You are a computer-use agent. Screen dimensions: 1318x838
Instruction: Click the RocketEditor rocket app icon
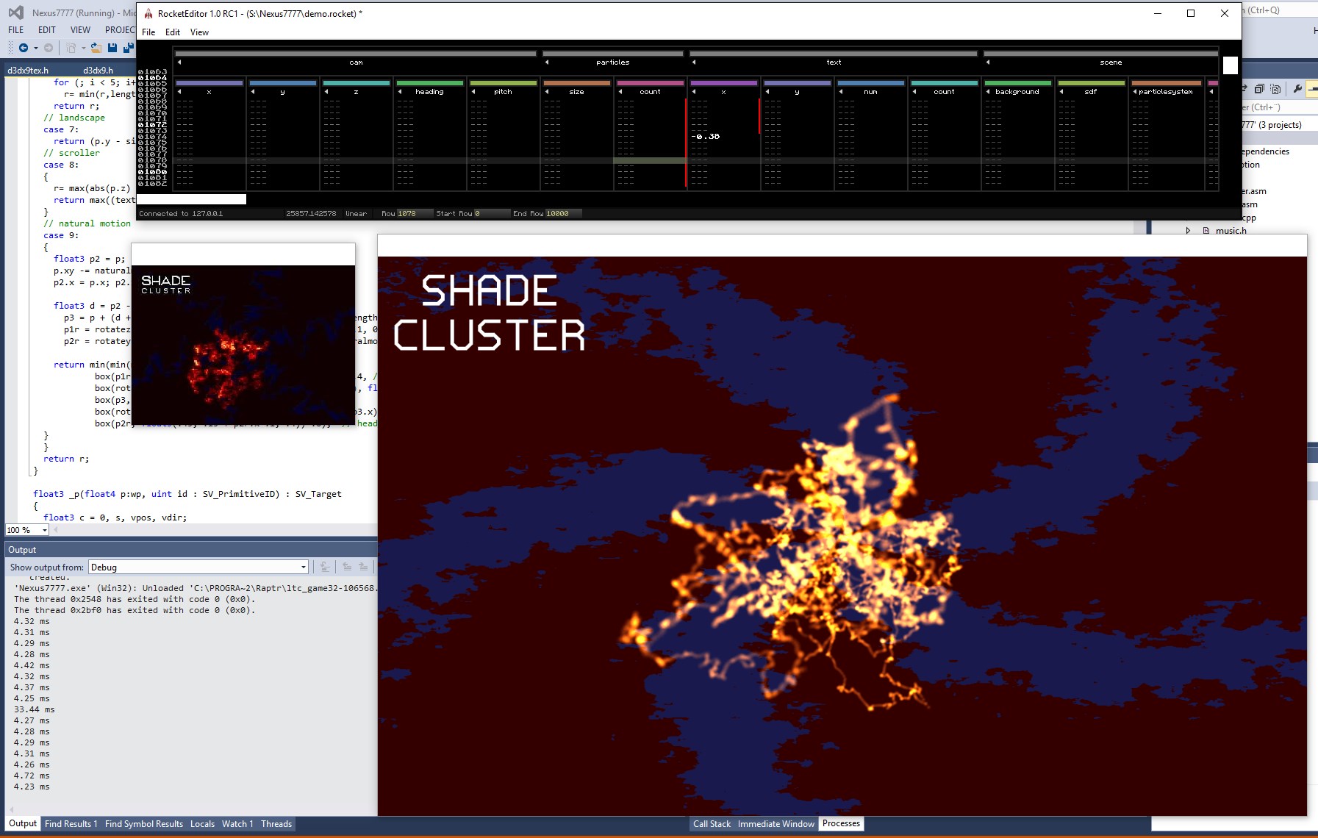pyautogui.click(x=148, y=13)
